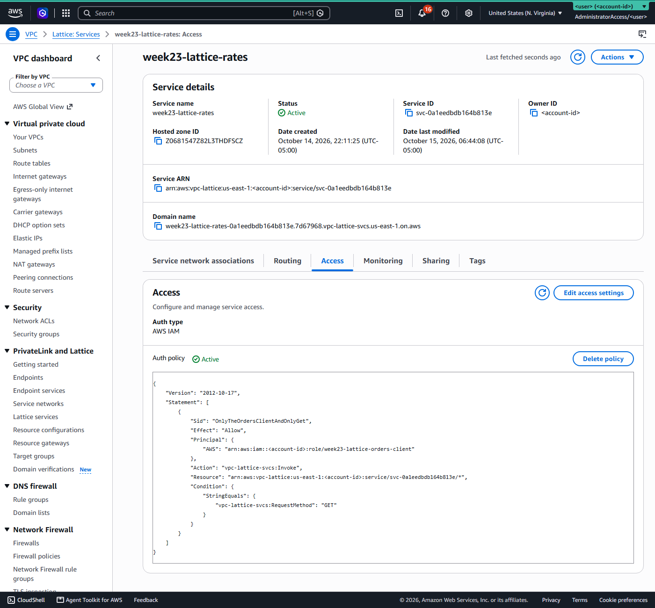Go to Lattice: Services breadcrumb link
Image resolution: width=655 pixels, height=608 pixels.
click(x=76, y=34)
